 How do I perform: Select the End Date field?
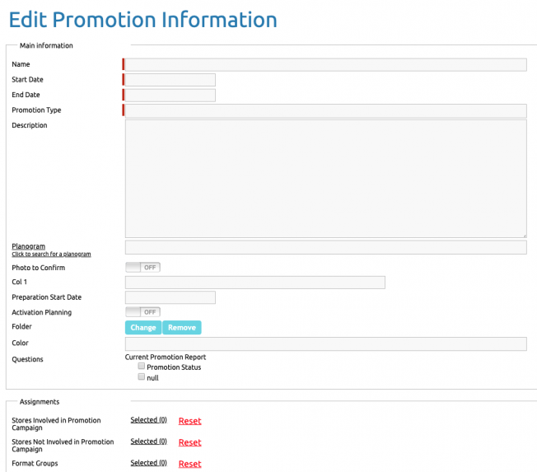(x=170, y=96)
